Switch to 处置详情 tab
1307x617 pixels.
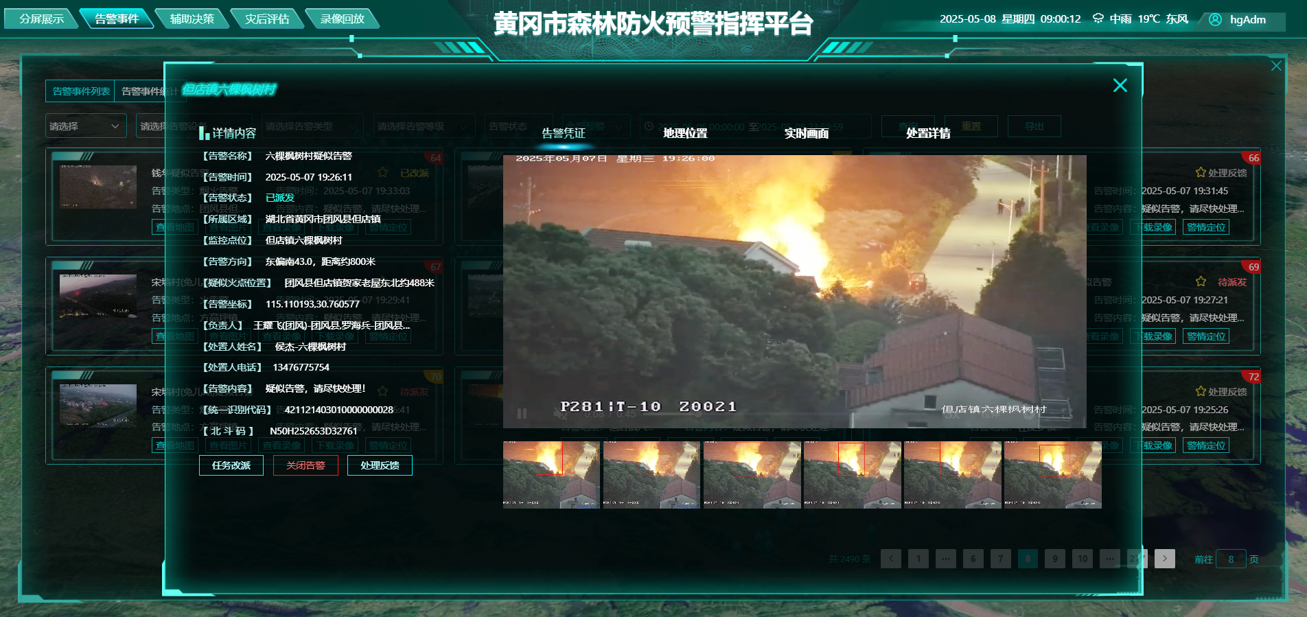tap(928, 133)
